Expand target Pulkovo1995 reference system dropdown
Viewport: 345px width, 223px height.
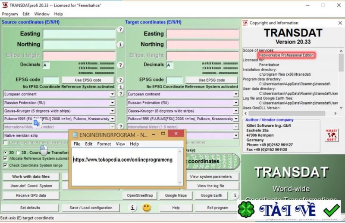tap(236, 119)
